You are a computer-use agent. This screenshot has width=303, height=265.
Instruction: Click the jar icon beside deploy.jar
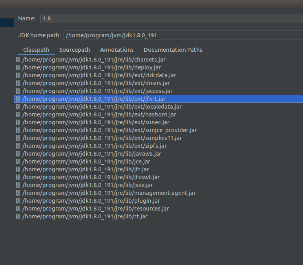pyautogui.click(x=18, y=67)
